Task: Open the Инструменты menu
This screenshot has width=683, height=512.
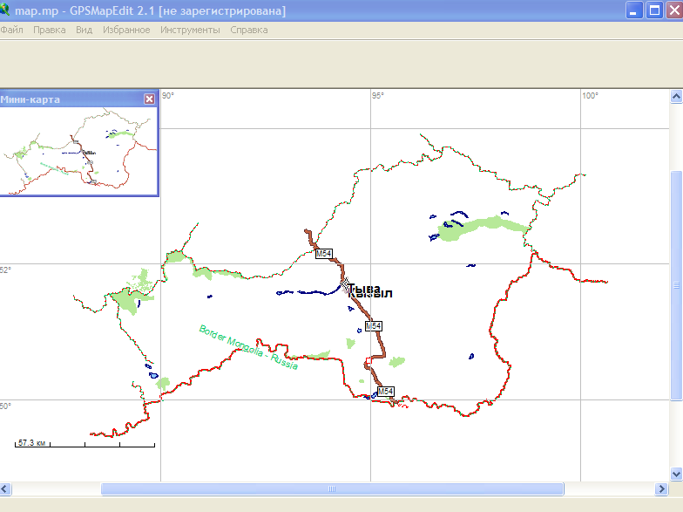Action: coord(190,30)
